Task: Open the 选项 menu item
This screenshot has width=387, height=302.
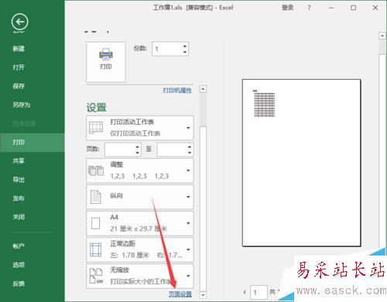Action: [19, 265]
